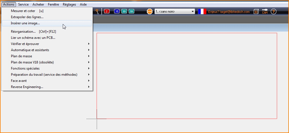Click the orange STOP icon
Screen dimensions: 289x133
[150, 11]
